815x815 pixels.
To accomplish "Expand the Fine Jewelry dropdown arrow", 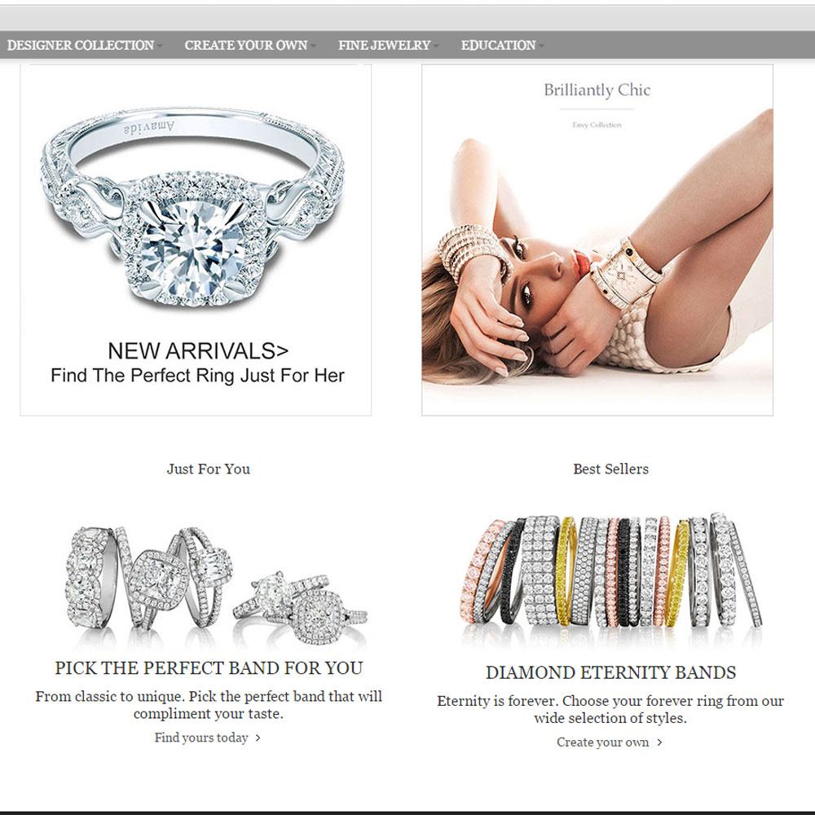I will (x=435, y=46).
